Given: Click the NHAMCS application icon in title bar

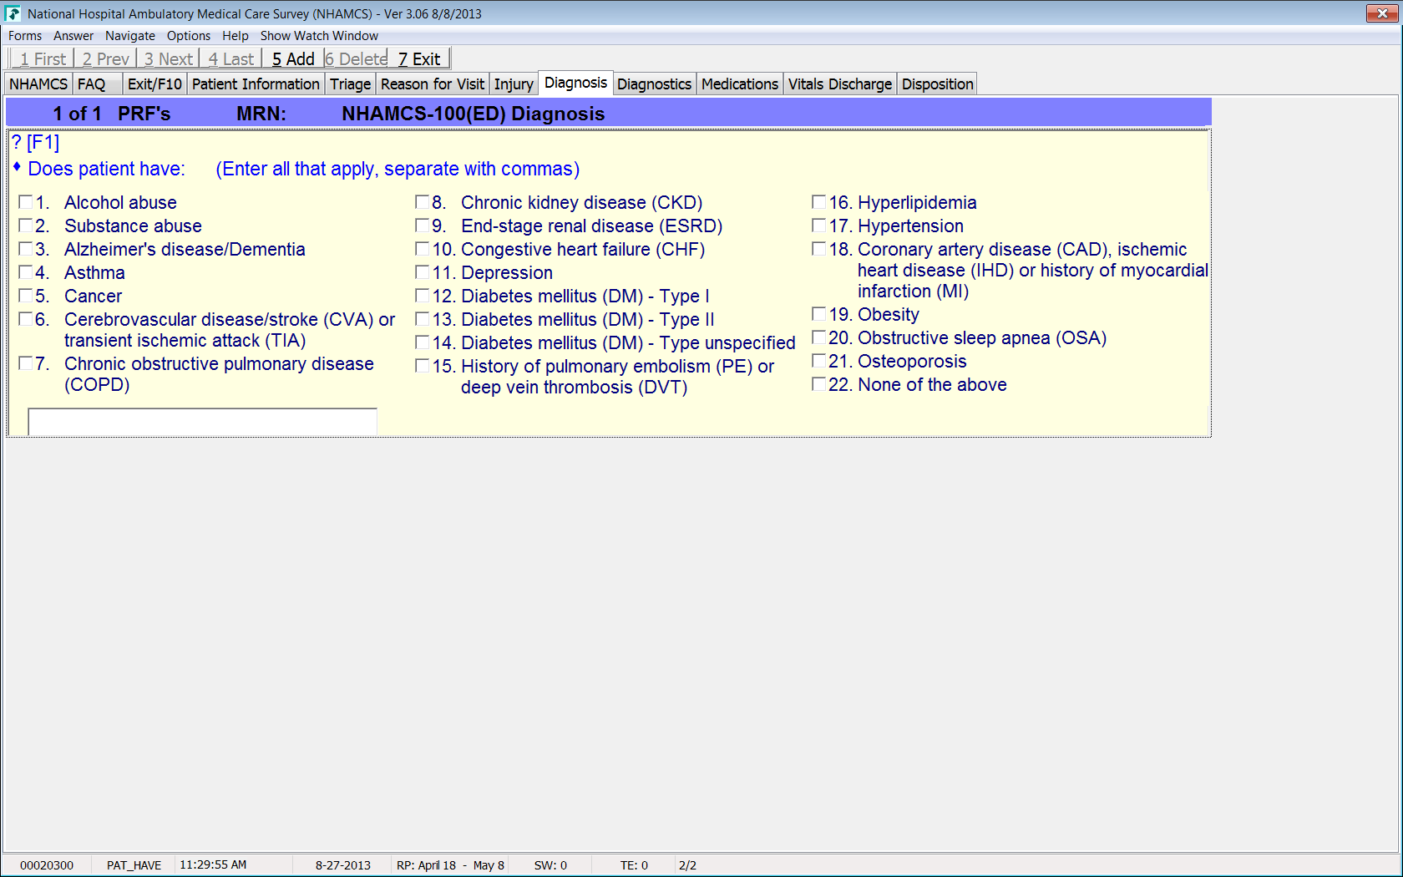Looking at the screenshot, I should tap(13, 13).
